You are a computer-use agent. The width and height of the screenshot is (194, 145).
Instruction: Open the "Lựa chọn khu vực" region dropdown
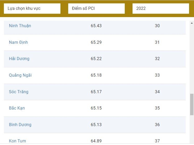coord(32,9)
